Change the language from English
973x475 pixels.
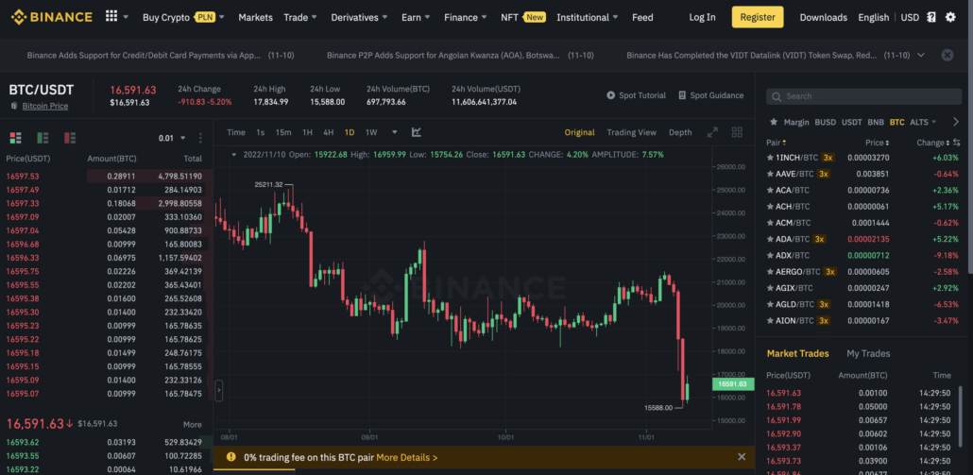[873, 17]
